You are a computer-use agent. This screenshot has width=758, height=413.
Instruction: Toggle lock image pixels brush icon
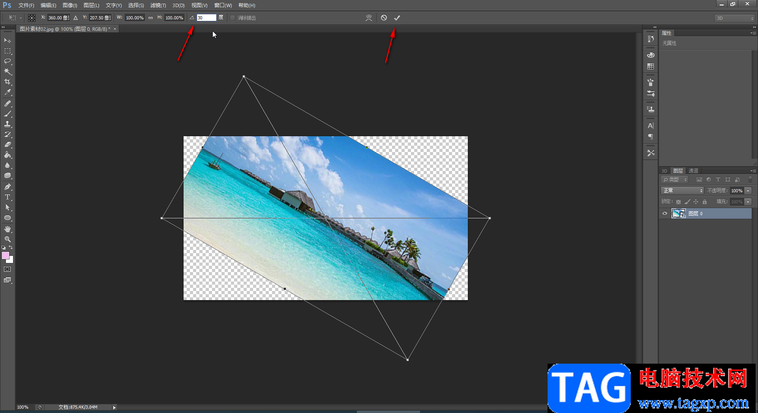coord(687,202)
